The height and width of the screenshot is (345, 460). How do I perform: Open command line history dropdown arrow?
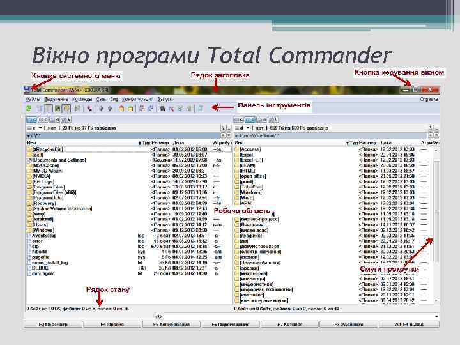pos(436,316)
